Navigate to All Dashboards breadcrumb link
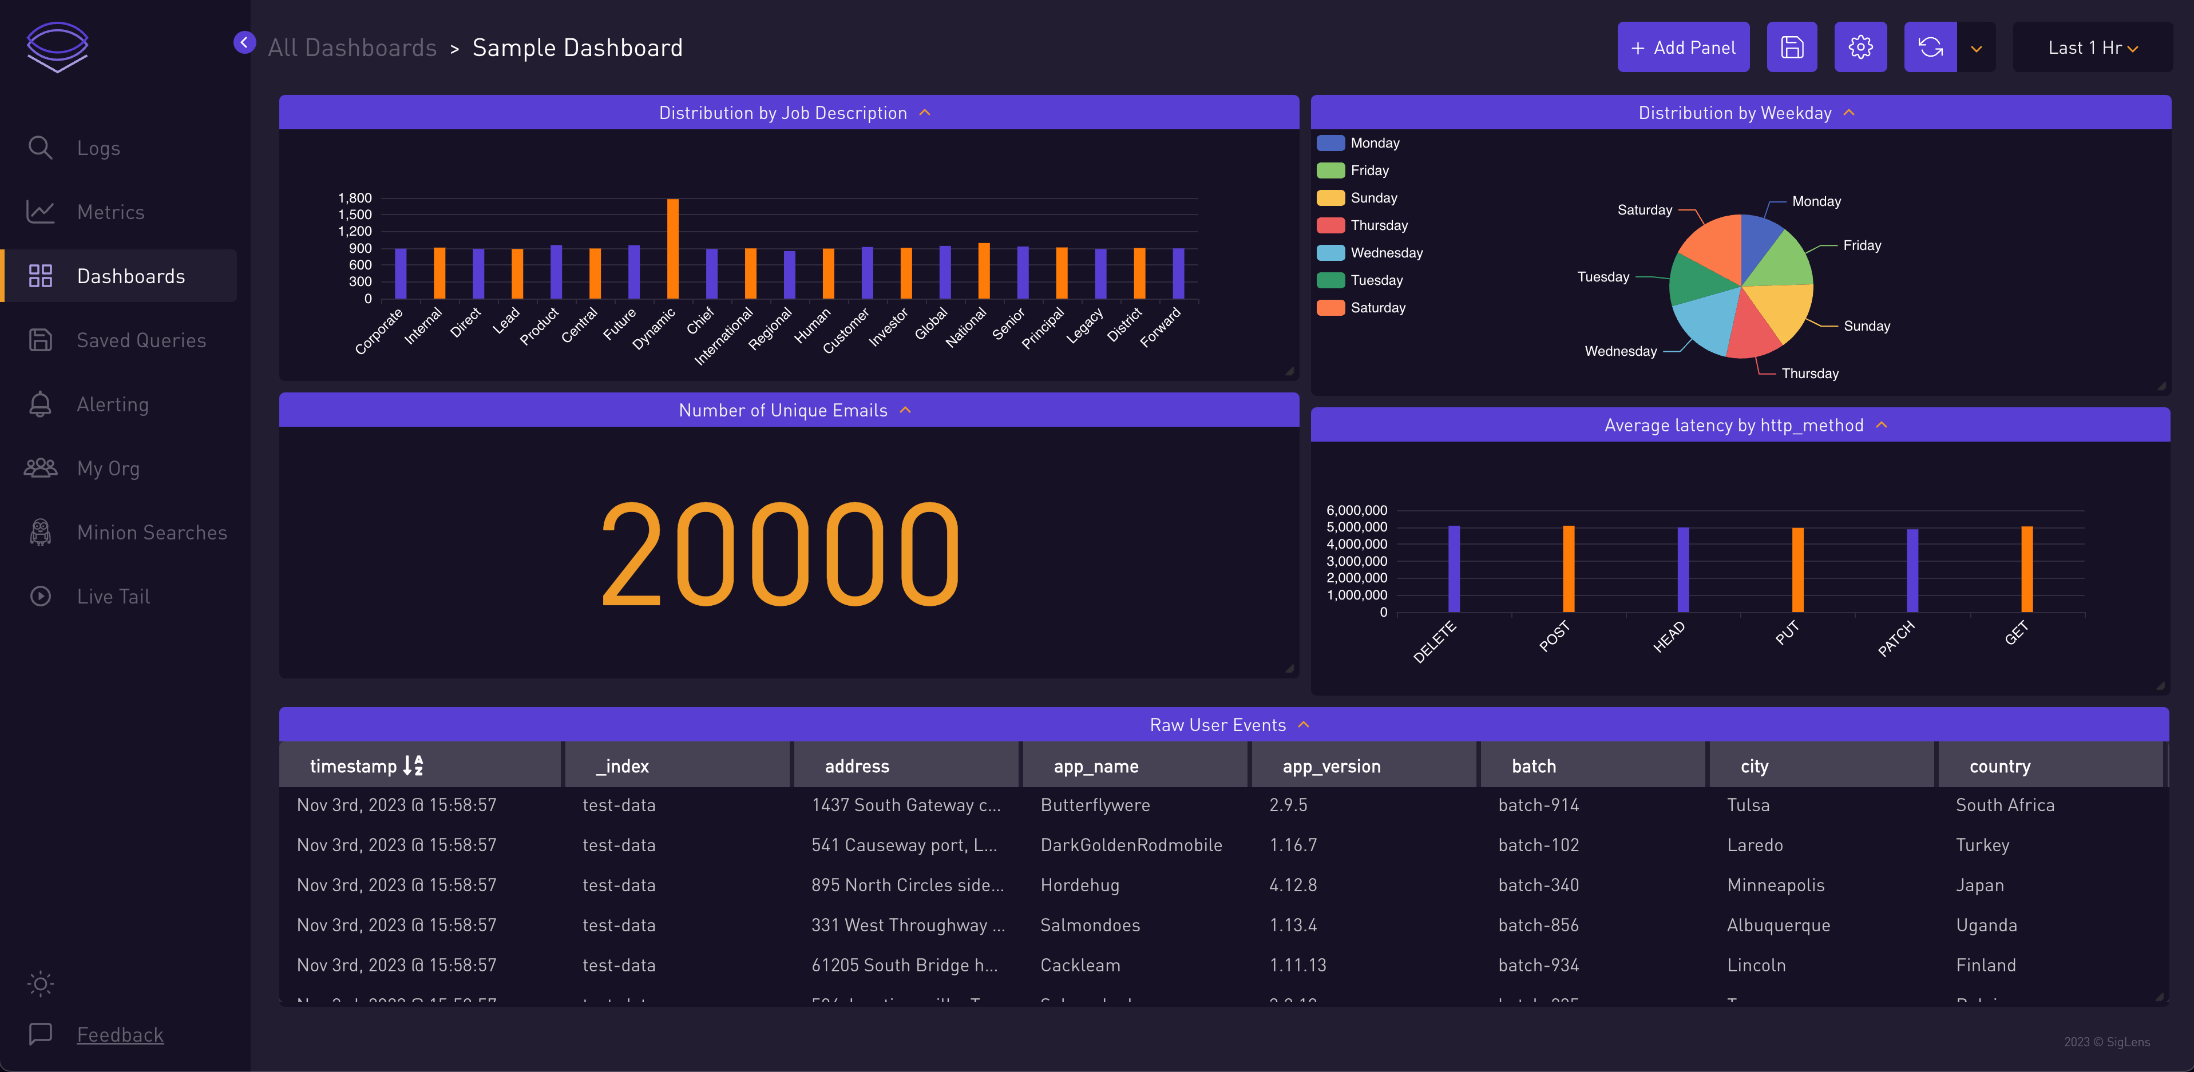The height and width of the screenshot is (1072, 2194). pos(352,47)
